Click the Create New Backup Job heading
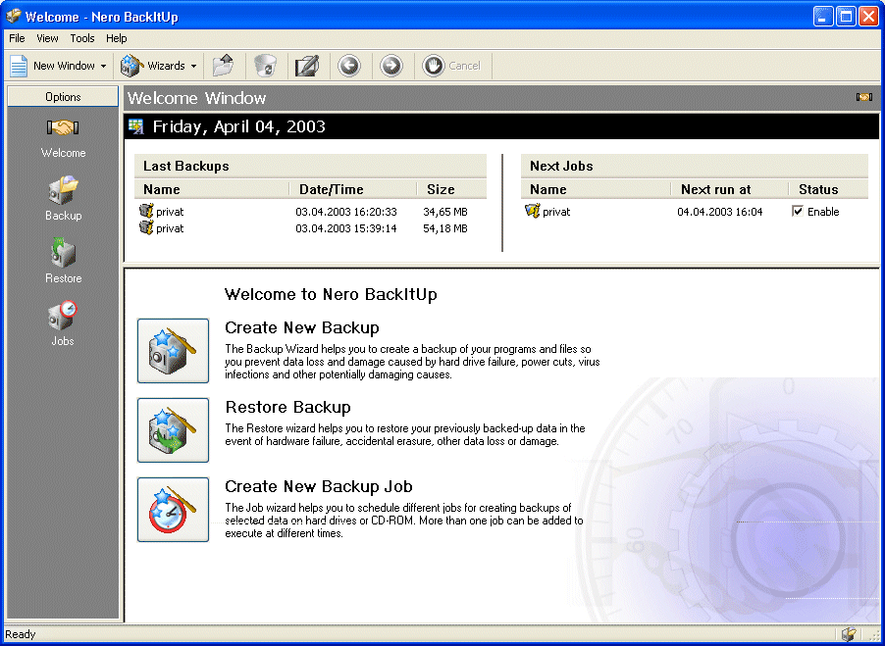 coord(319,486)
